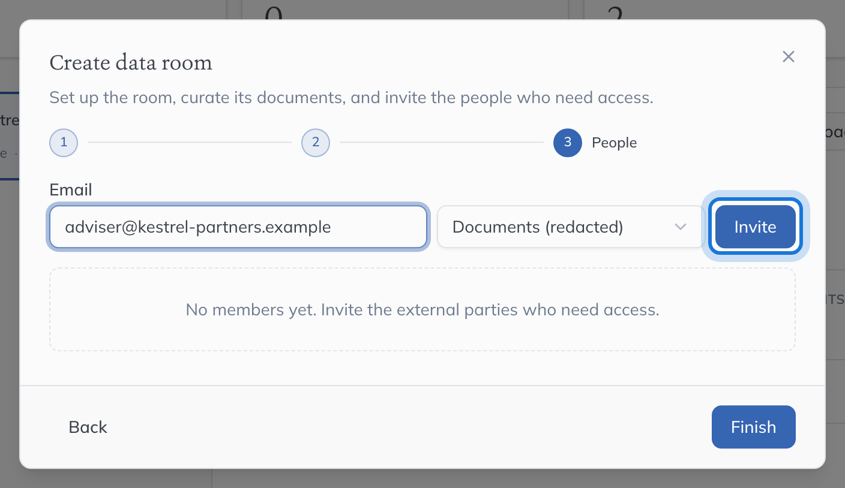Screen dimensions: 845x488
Task: Go to step 2 of the wizard
Action: tap(316, 143)
